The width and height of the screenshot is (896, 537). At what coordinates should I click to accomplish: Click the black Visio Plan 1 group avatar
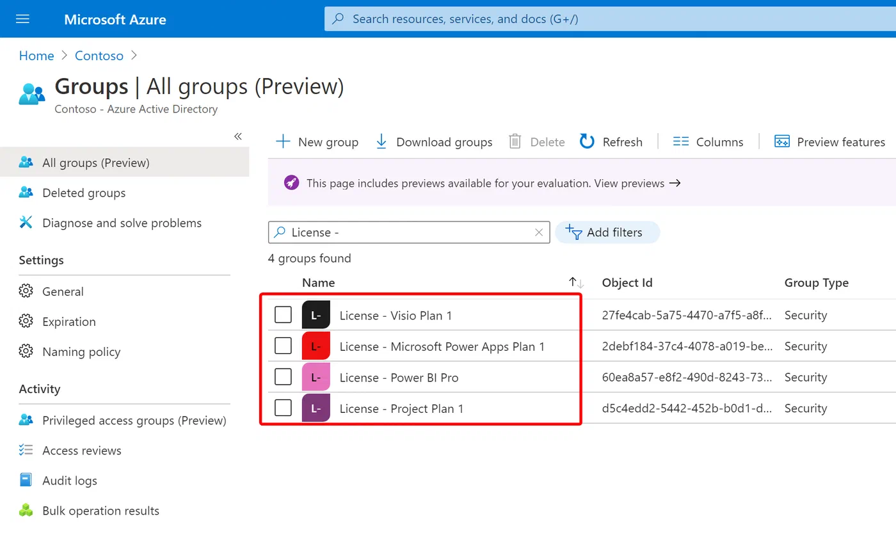pos(316,315)
